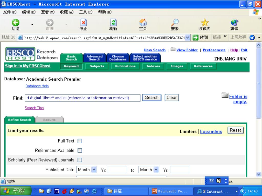The height and width of the screenshot is (196, 262).
Task: Open the 收藏(A) menu
Action: pos(67,12)
